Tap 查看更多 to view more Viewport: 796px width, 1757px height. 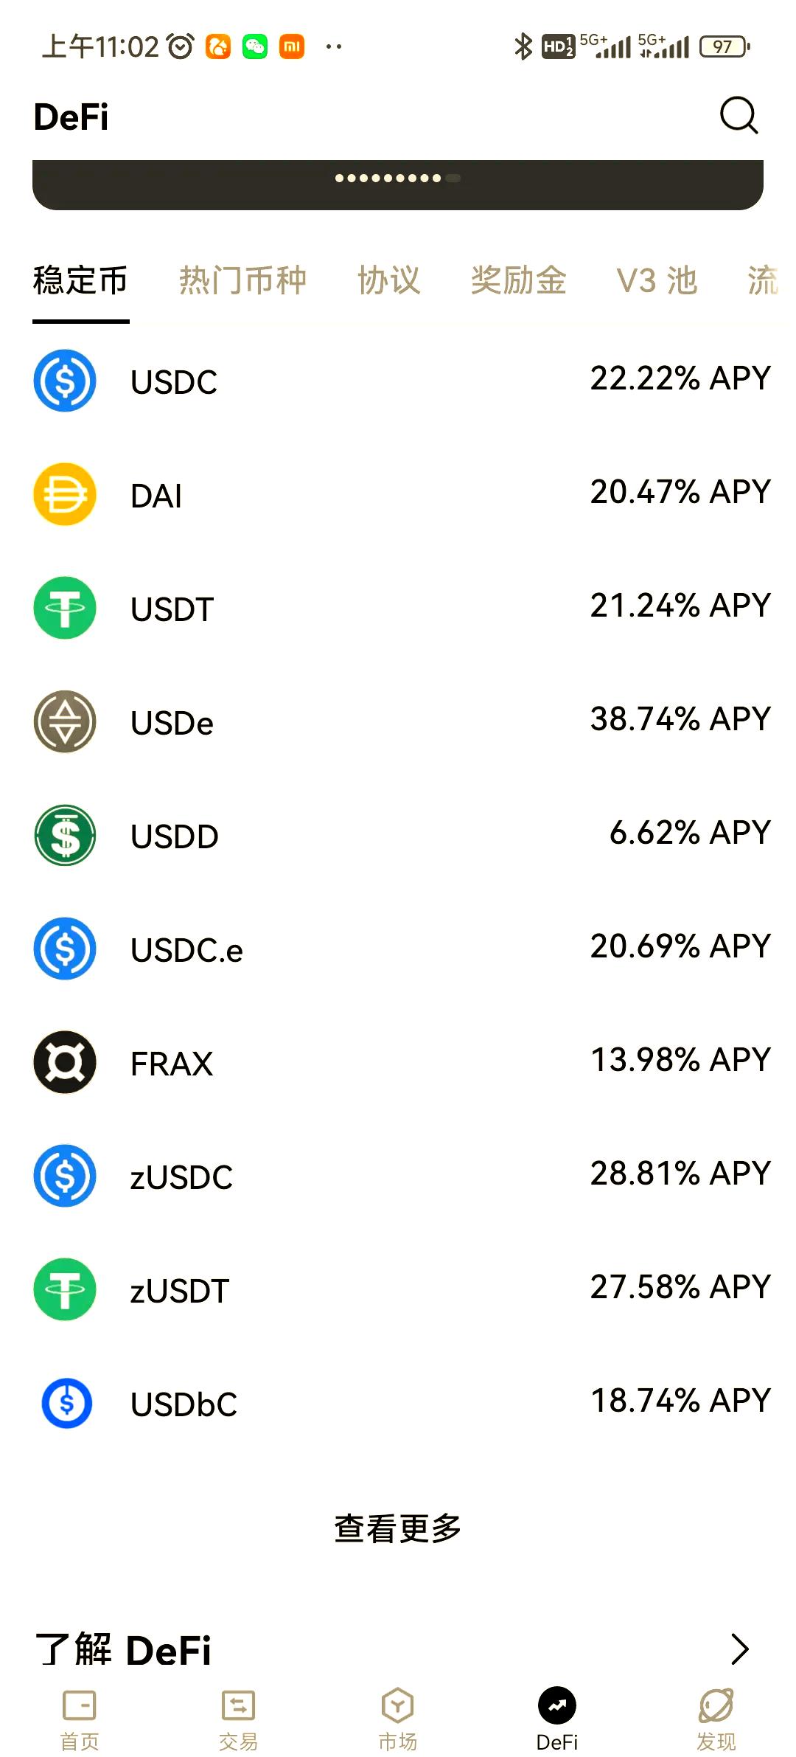point(398,1528)
